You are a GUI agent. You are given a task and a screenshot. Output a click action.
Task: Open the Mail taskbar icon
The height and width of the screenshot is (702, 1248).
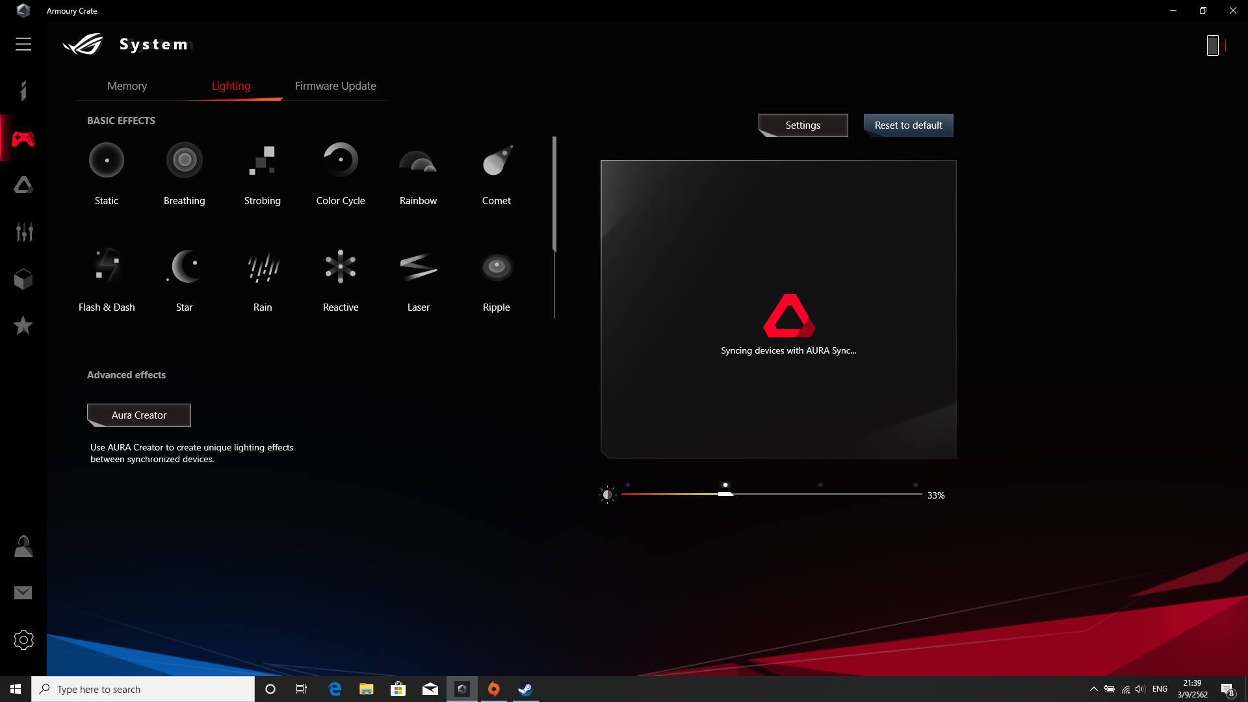(x=430, y=689)
